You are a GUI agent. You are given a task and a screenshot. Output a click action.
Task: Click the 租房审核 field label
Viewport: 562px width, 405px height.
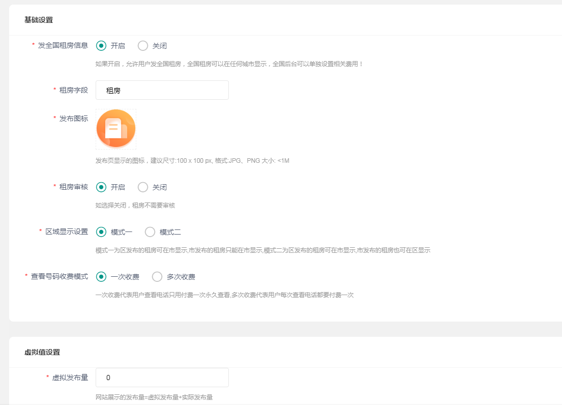(73, 187)
